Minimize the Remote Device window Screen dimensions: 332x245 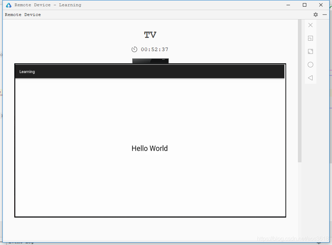(x=288, y=5)
